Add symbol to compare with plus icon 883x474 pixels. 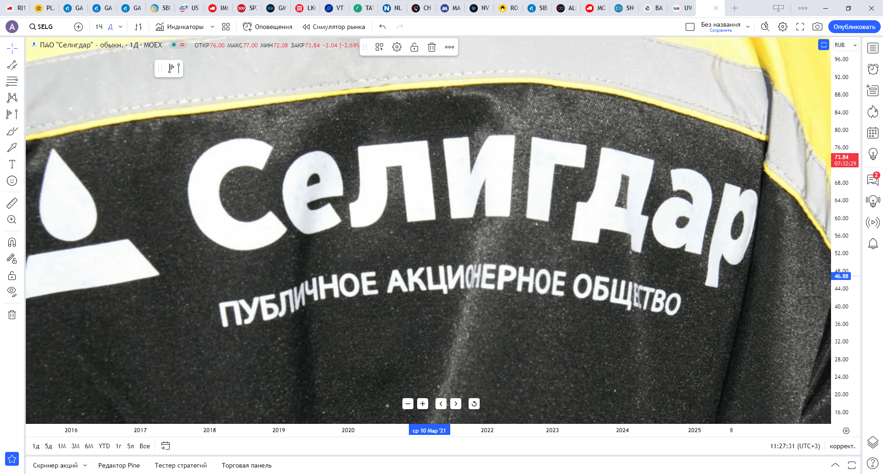coord(79,27)
